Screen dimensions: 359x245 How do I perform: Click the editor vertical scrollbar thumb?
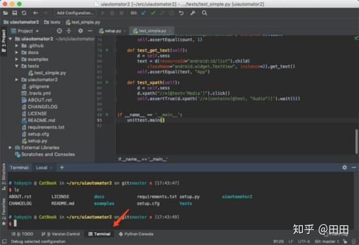coord(356,141)
